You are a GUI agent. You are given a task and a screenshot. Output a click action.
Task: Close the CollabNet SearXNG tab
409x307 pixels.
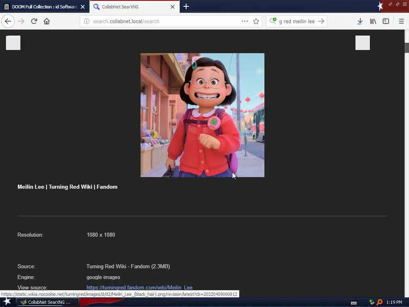(173, 7)
